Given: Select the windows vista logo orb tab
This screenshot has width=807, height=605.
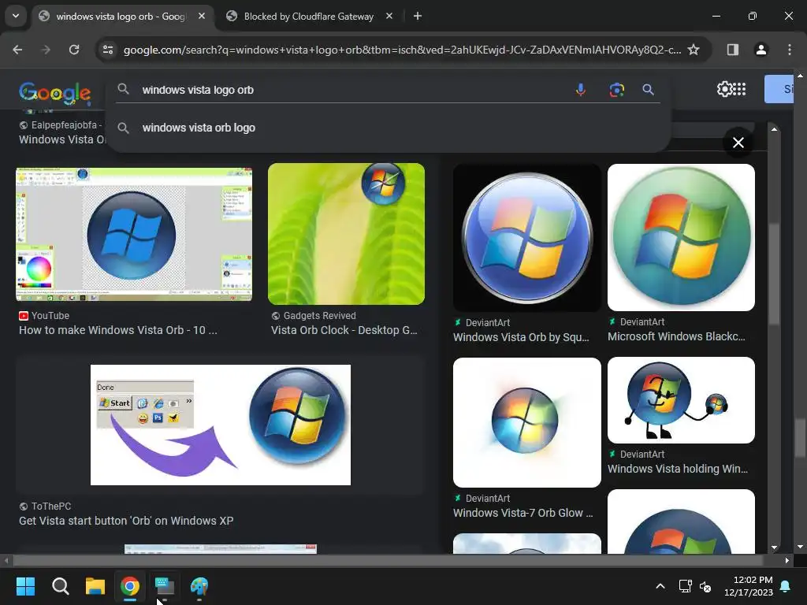Looking at the screenshot, I should coord(121,17).
